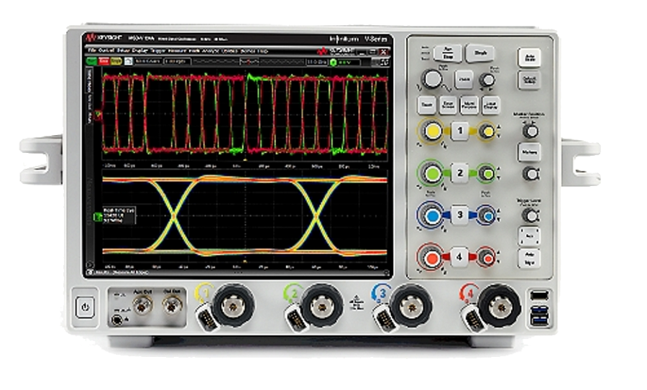Screen dimensions: 647x390
Task: Click the Trigger Level knob
Action: click(531, 215)
